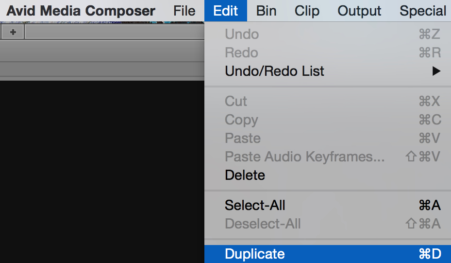Click the greyed-out Redo item
The width and height of the screenshot is (451, 263).
point(328,53)
